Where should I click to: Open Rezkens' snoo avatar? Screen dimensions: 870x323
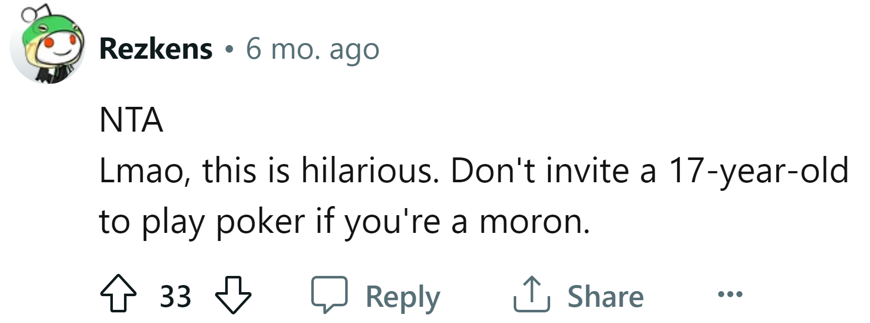click(49, 49)
